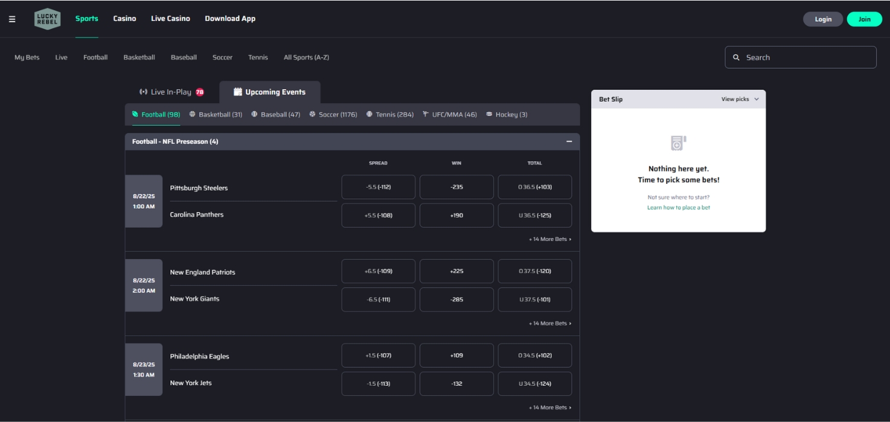Select Jets Under 34.5 total

coord(534,383)
